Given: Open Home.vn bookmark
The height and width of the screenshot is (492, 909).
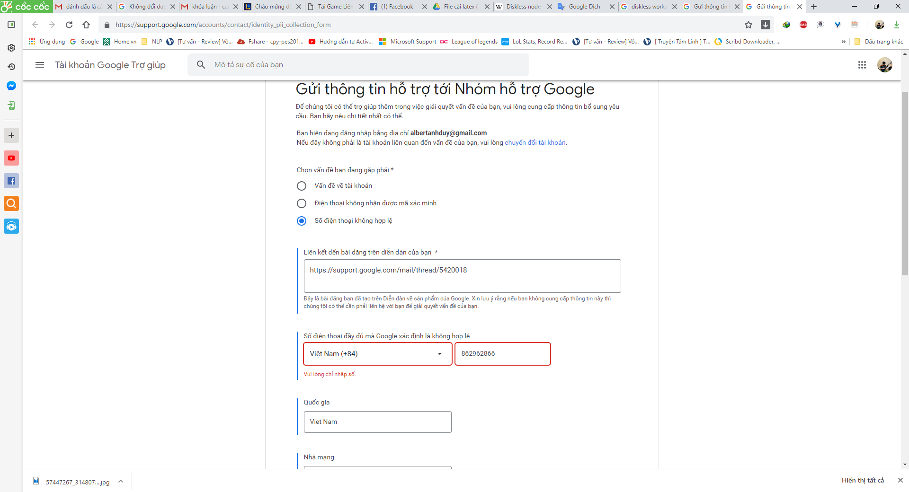Looking at the screenshot, I should (x=120, y=42).
